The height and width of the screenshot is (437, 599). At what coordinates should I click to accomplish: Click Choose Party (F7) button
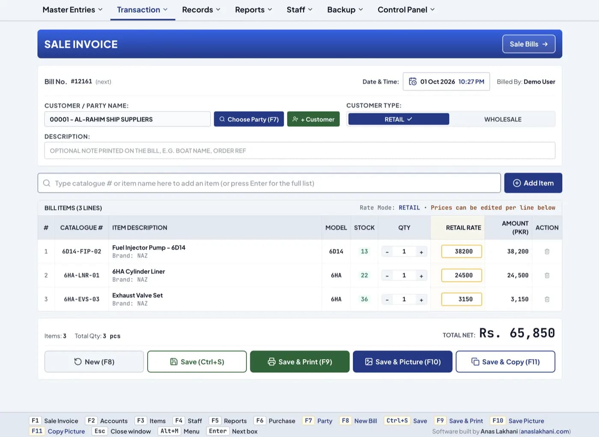[x=249, y=119]
